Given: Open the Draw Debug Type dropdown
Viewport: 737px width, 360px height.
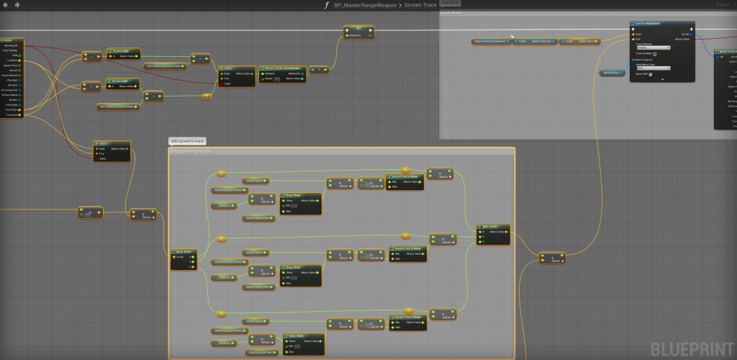Looking at the screenshot, I should [x=651, y=68].
